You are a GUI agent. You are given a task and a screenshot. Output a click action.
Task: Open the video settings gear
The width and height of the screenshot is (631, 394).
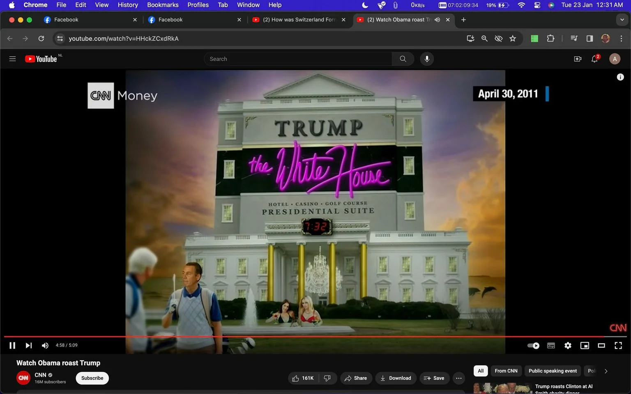point(568,346)
